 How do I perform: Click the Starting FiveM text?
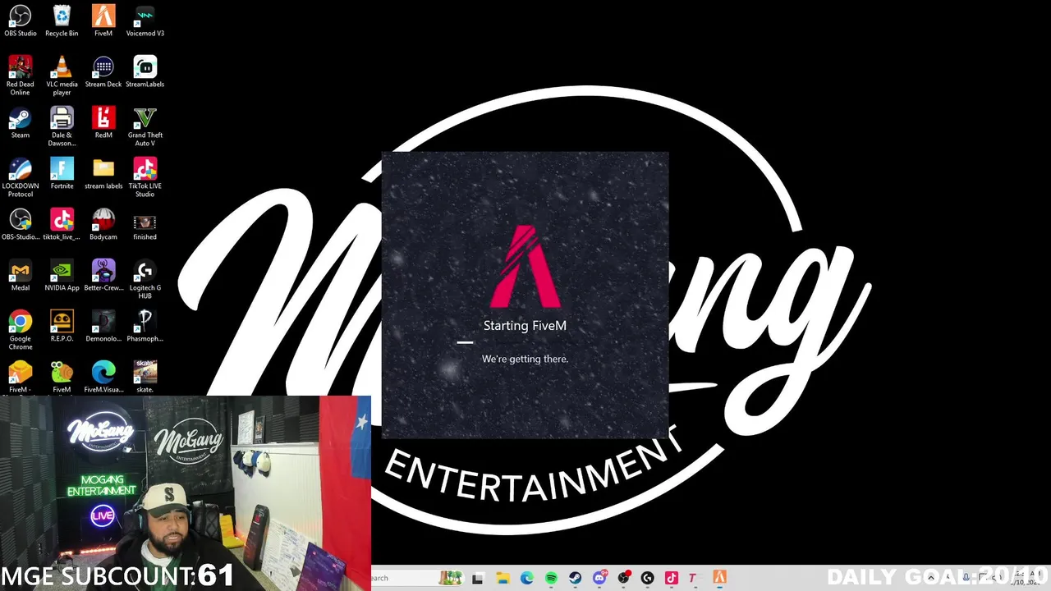(x=525, y=326)
